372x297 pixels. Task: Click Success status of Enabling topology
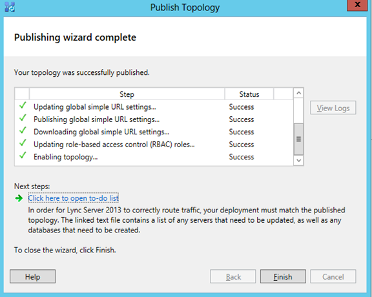242,157
